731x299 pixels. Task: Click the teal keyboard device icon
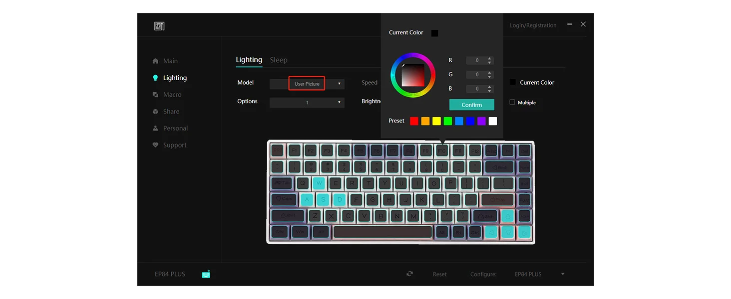(x=206, y=274)
